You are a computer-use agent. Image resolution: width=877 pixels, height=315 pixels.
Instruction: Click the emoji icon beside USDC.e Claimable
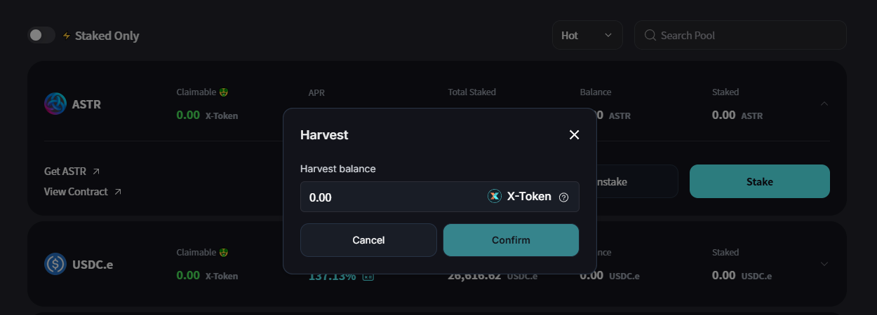(224, 253)
